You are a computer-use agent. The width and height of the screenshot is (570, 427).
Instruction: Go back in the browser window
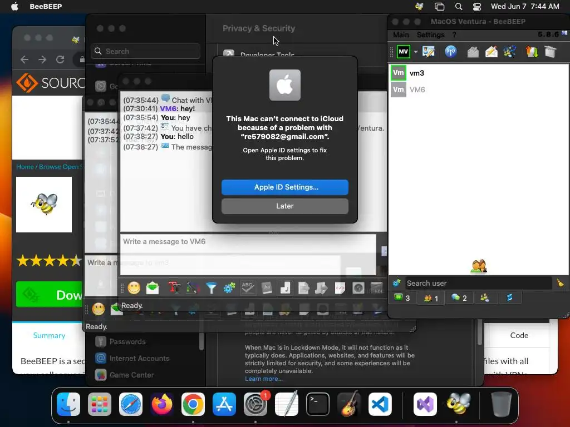pyautogui.click(x=24, y=59)
